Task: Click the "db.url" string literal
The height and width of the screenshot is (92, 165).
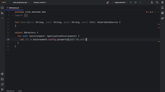Action: pos(80,40)
